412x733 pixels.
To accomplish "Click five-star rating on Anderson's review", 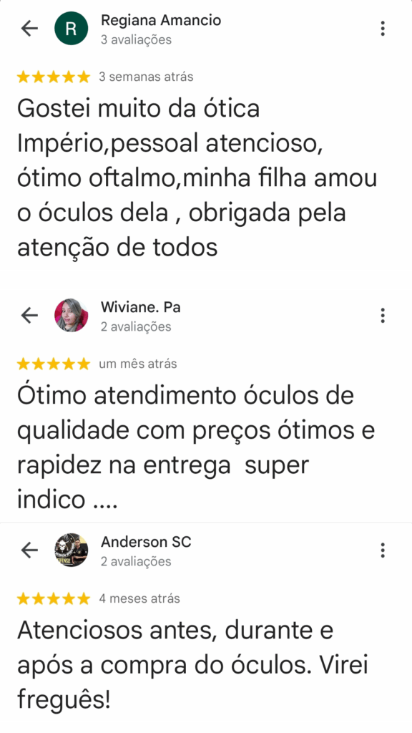I will point(53,599).
